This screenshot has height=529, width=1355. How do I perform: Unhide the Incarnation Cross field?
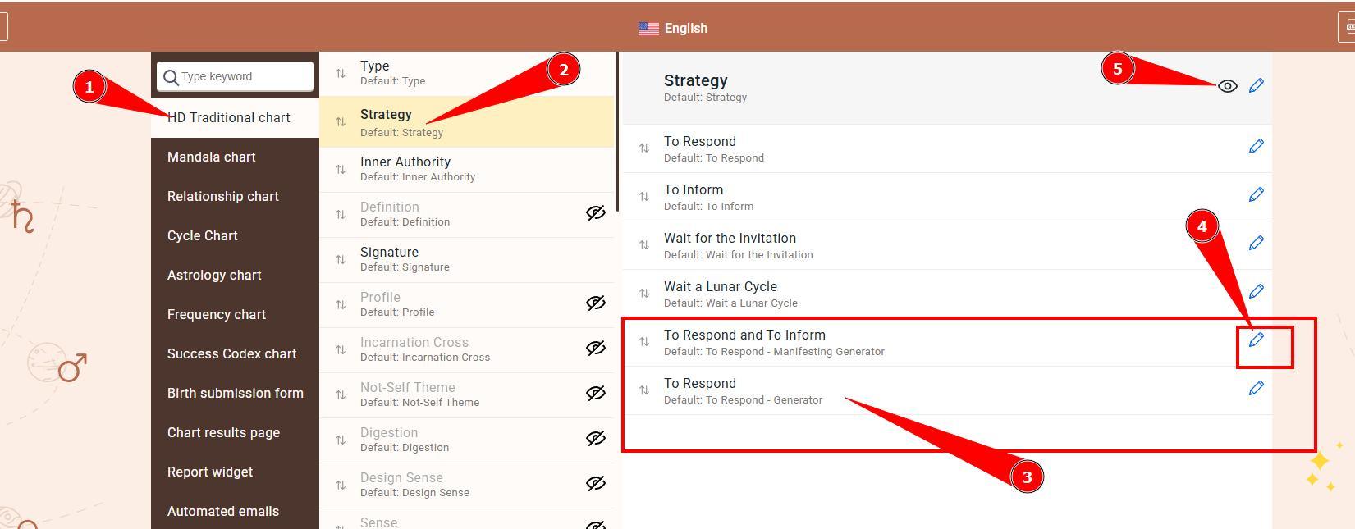click(x=595, y=349)
